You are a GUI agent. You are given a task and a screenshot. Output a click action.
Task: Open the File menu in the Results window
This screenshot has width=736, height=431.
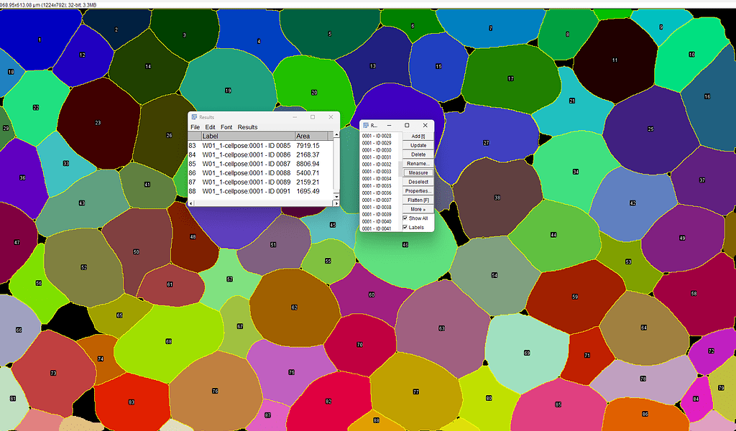195,127
